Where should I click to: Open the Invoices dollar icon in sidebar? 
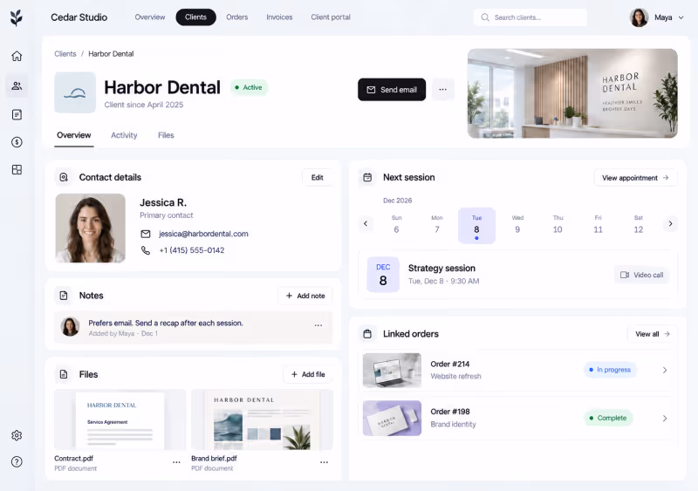tap(17, 142)
